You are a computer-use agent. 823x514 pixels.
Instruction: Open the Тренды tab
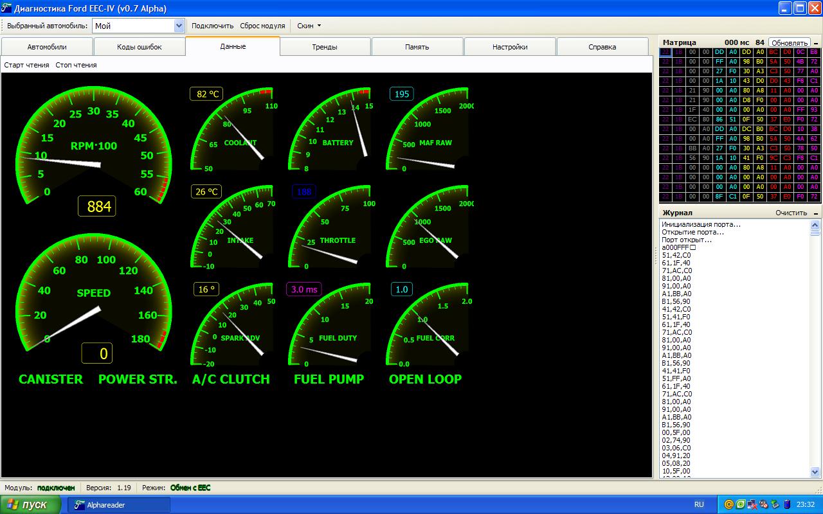[325, 47]
